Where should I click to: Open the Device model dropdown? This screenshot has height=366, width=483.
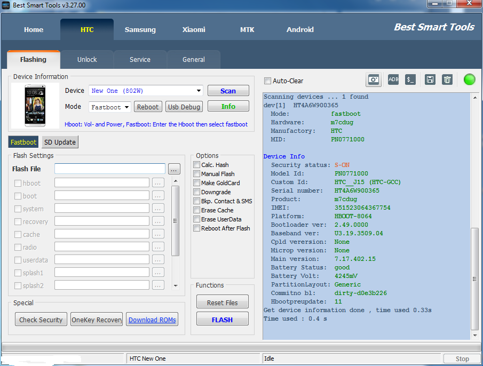(x=199, y=91)
